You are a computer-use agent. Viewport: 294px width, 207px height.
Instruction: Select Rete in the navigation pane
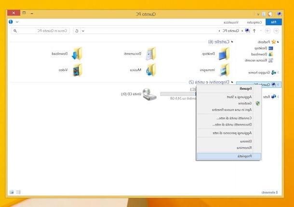pos(269,97)
